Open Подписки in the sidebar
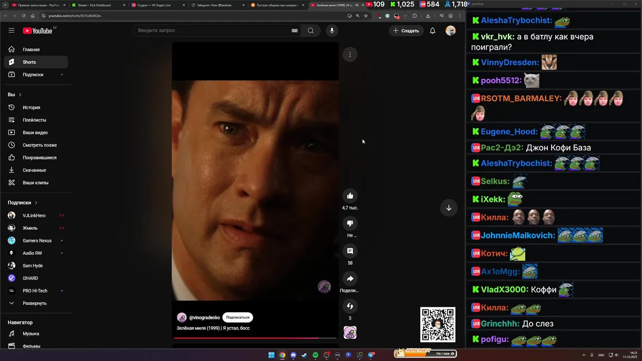 pos(36,75)
